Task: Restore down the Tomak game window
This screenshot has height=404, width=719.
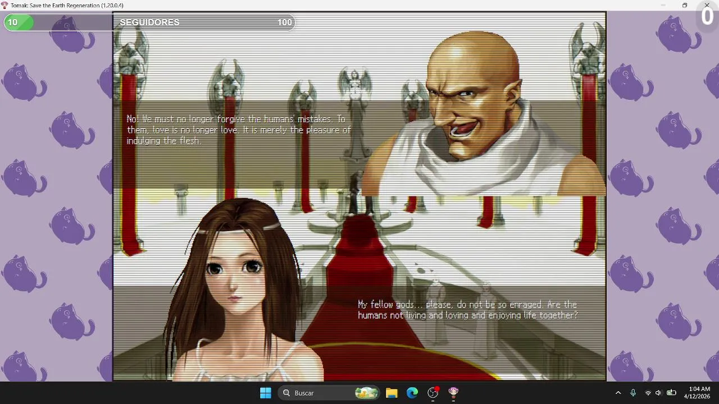Action: [x=685, y=5]
